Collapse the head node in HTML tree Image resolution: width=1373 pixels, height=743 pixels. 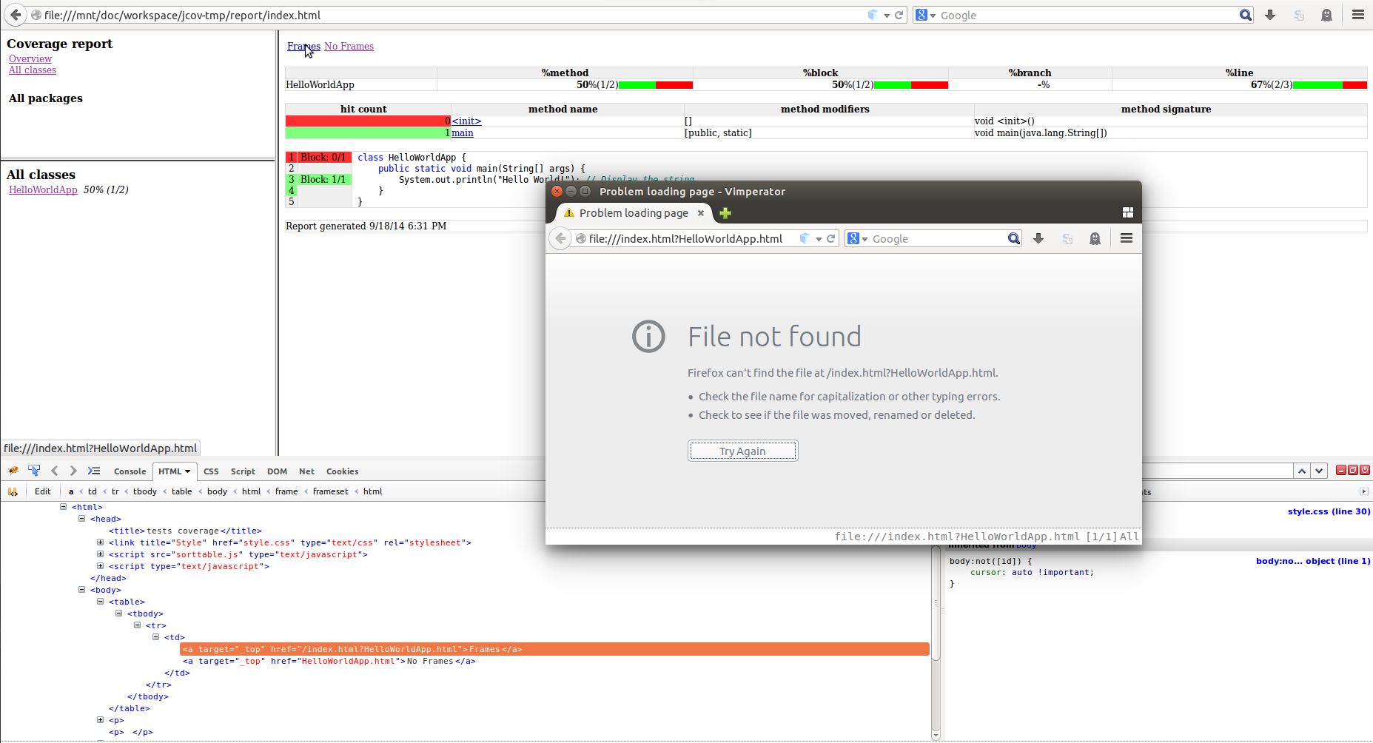pos(82,519)
